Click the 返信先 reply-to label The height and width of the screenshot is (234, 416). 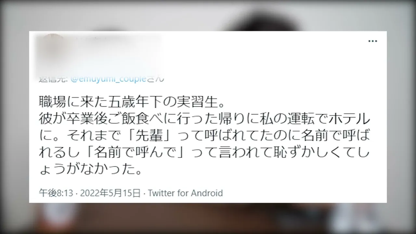point(53,79)
